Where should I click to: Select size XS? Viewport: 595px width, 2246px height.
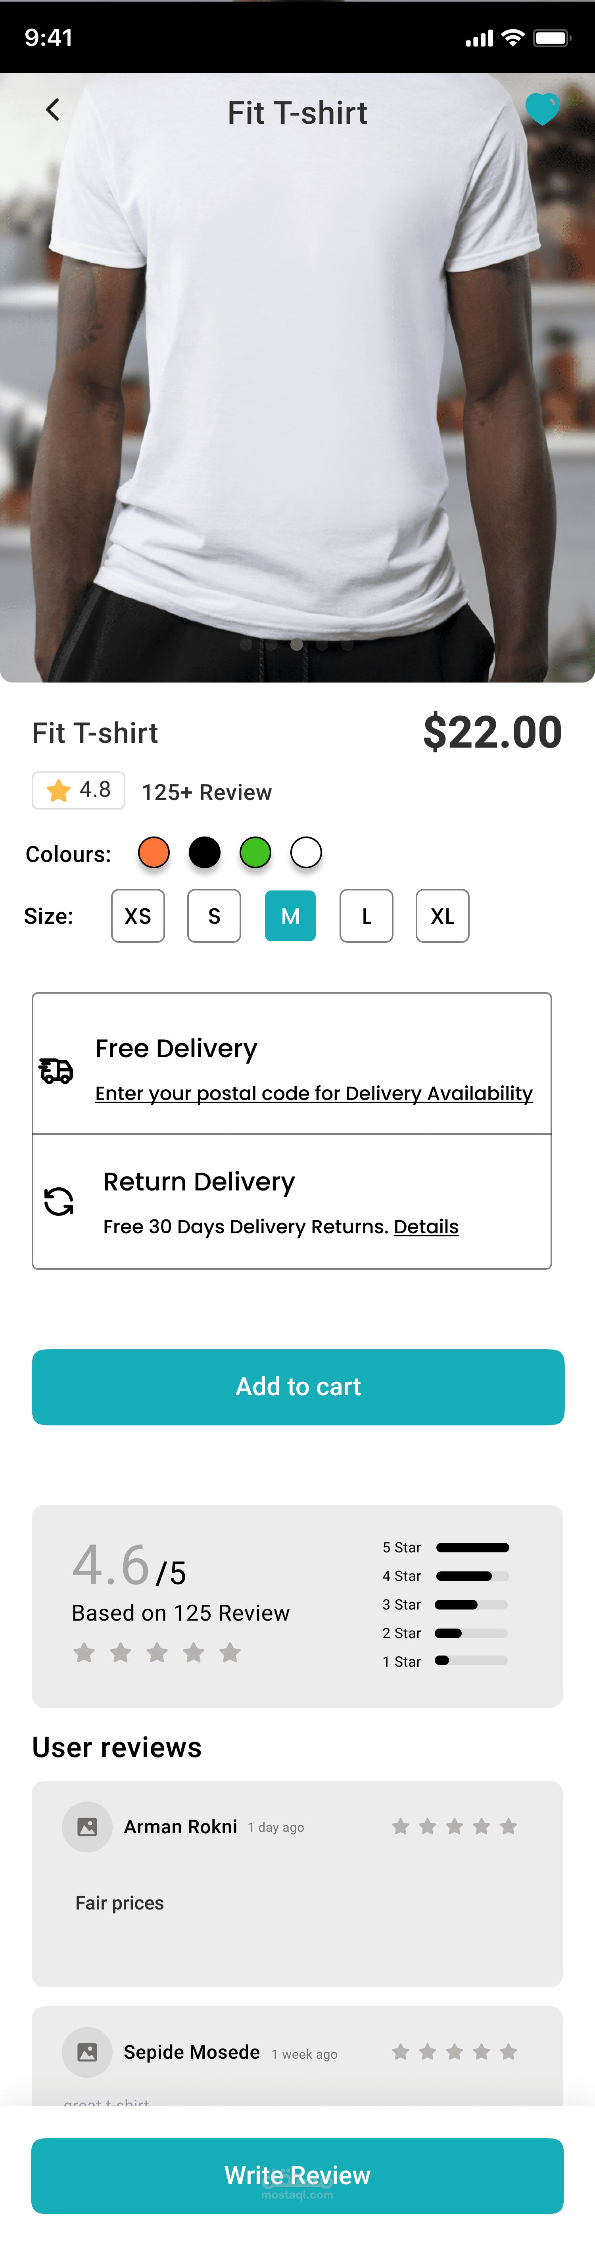click(x=138, y=915)
